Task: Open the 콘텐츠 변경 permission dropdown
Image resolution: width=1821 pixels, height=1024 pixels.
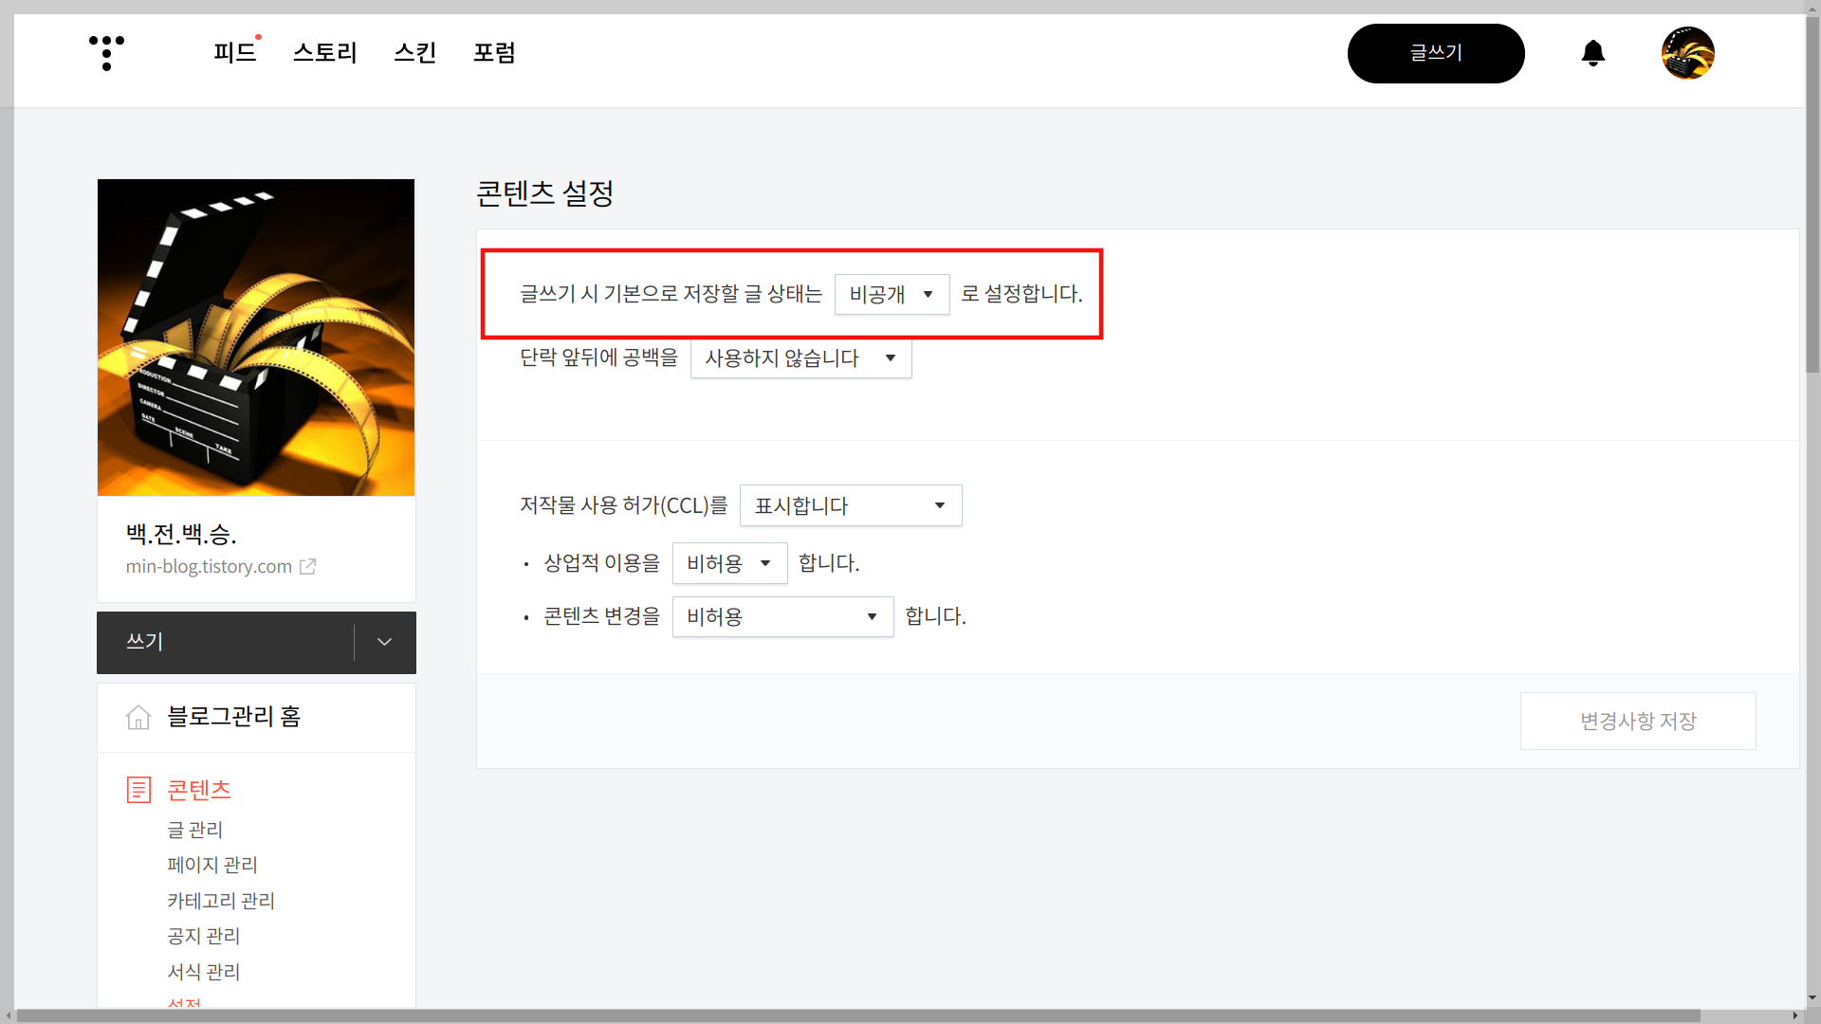Action: pyautogui.click(x=782, y=616)
